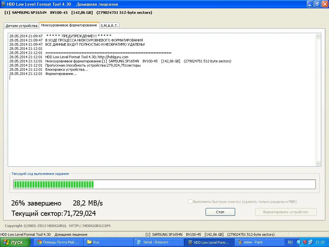Click the SAMSUNG SP1654N device header text

pyautogui.click(x=78, y=13)
